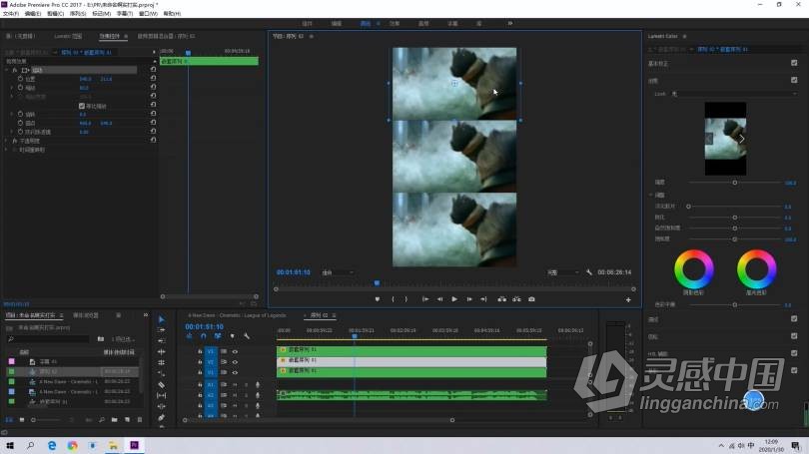
Task: Select the Slip tool
Action: tap(162, 395)
